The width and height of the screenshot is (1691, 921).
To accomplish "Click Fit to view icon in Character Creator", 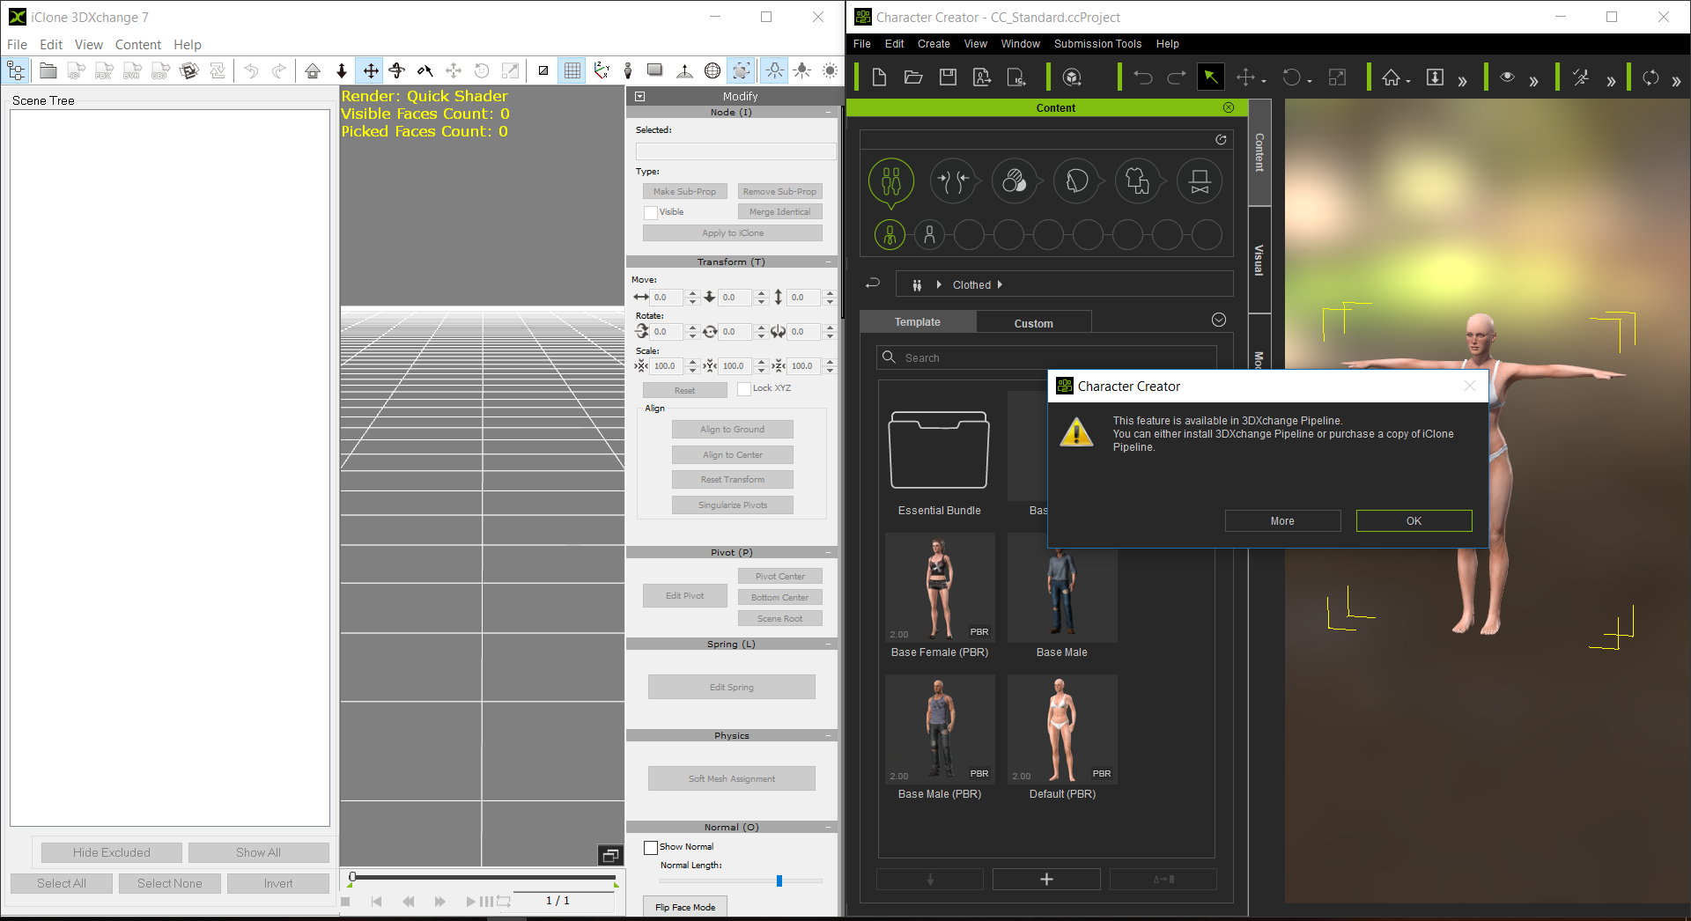I will click(1435, 77).
